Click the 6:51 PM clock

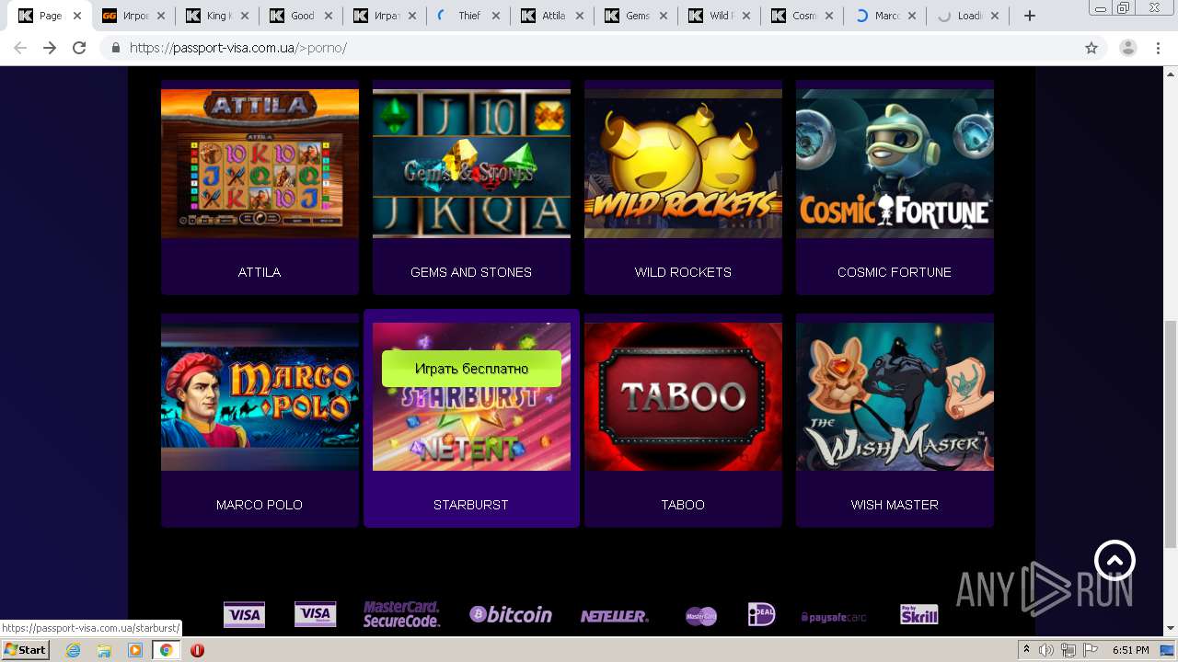pos(1130,650)
